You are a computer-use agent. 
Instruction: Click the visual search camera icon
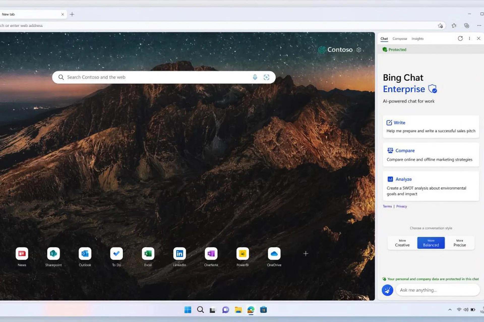[266, 77]
